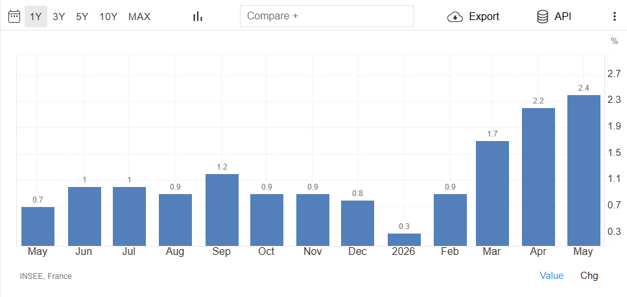Click the 0.8 data label
Viewport: 627px width, 297px height.
(x=357, y=193)
